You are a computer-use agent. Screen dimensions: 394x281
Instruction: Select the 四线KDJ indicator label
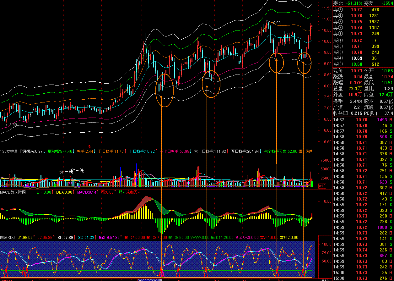(x=7, y=238)
